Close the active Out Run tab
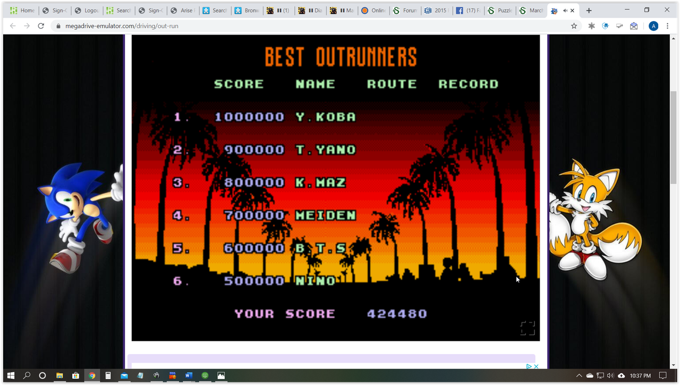 tap(572, 11)
